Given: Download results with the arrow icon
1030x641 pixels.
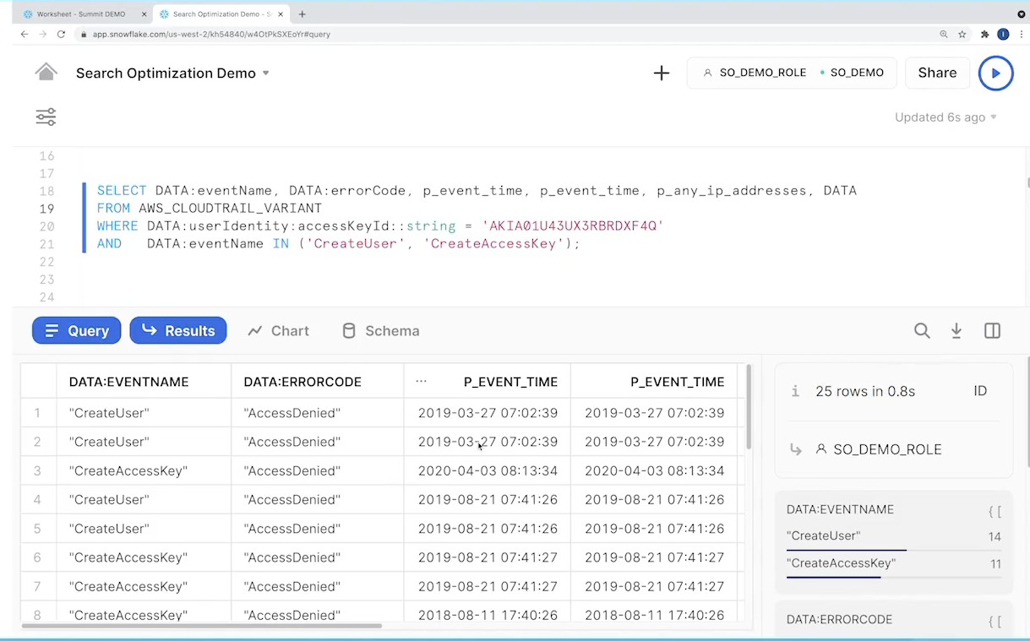Looking at the screenshot, I should coord(956,331).
